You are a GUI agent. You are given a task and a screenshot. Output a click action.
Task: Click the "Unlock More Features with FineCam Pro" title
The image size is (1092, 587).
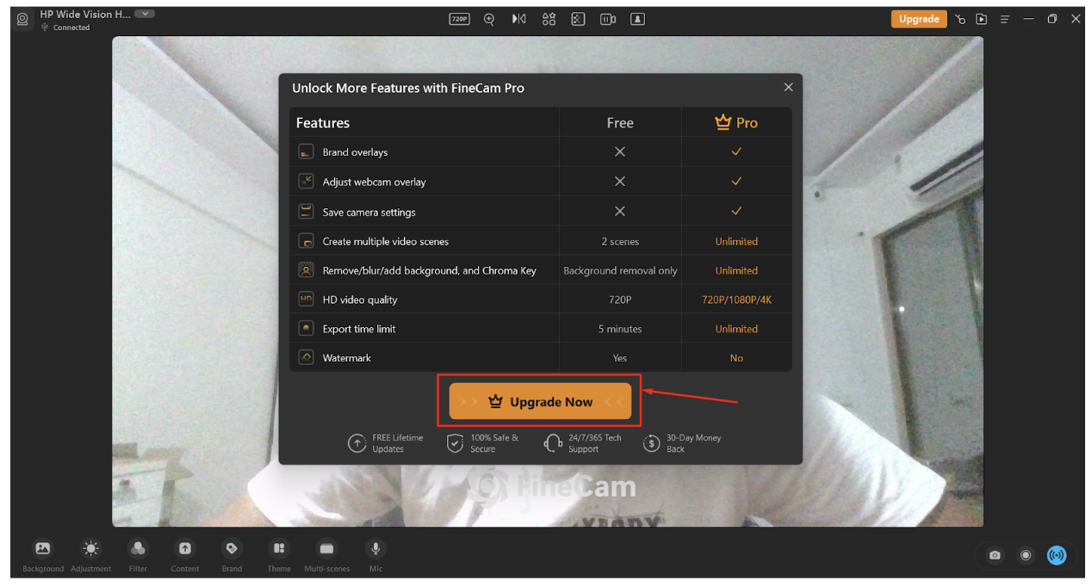408,88
